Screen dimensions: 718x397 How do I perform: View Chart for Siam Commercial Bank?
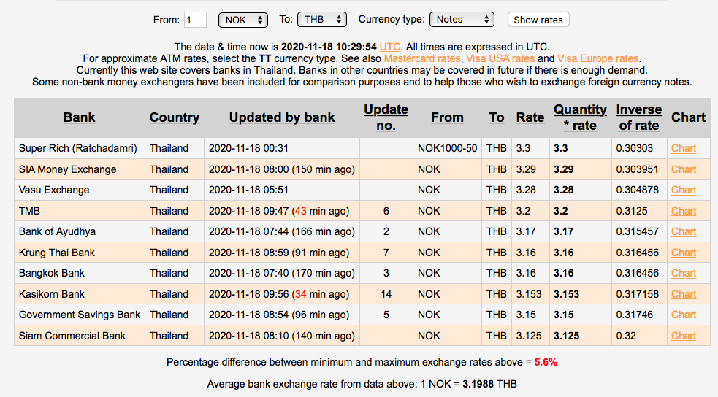pyautogui.click(x=684, y=336)
